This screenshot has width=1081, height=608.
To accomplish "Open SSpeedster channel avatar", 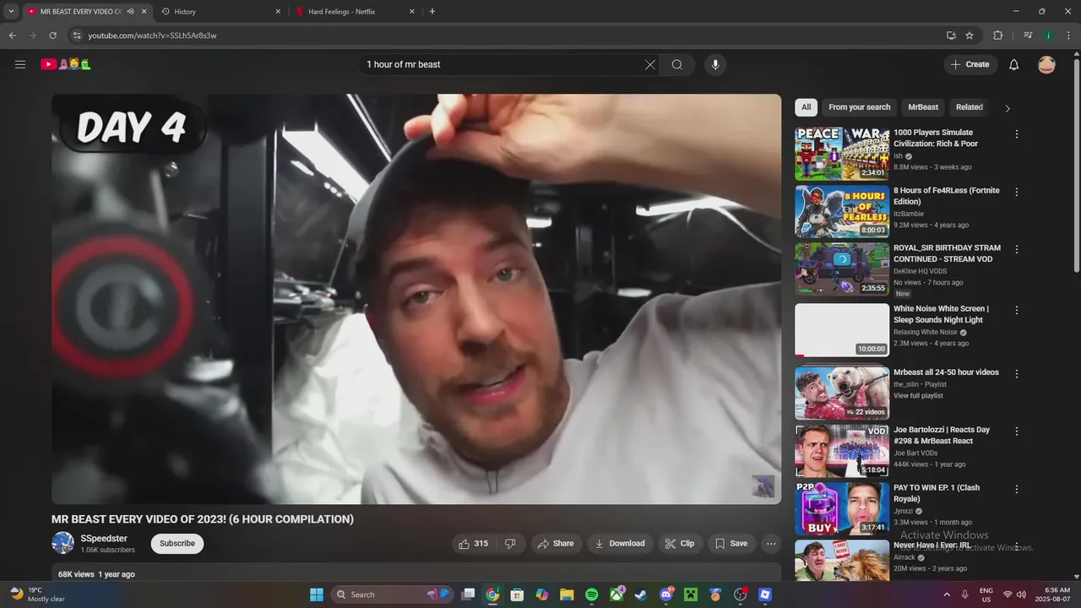I will click(x=62, y=543).
